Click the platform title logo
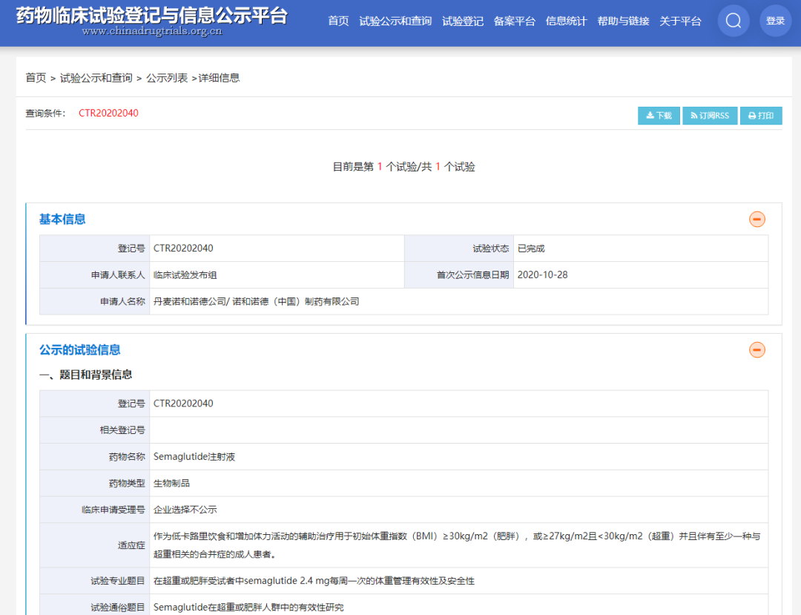The height and width of the screenshot is (615, 801). pyautogui.click(x=151, y=15)
